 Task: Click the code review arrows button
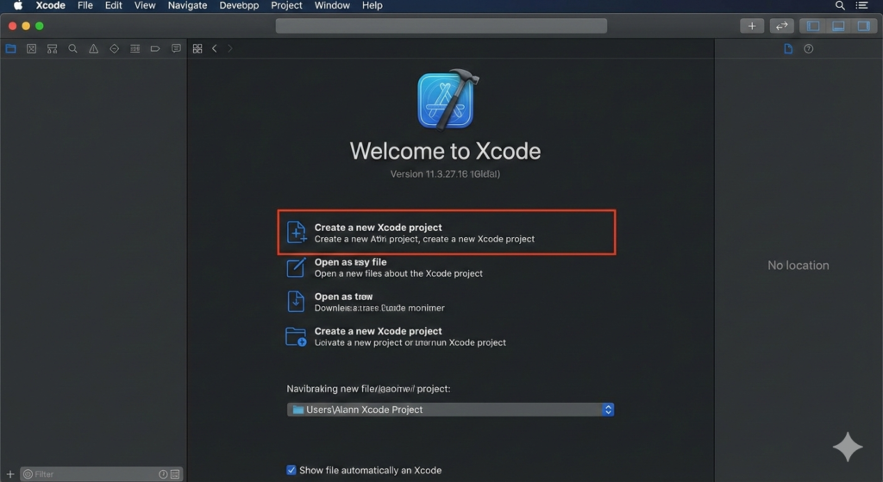781,26
